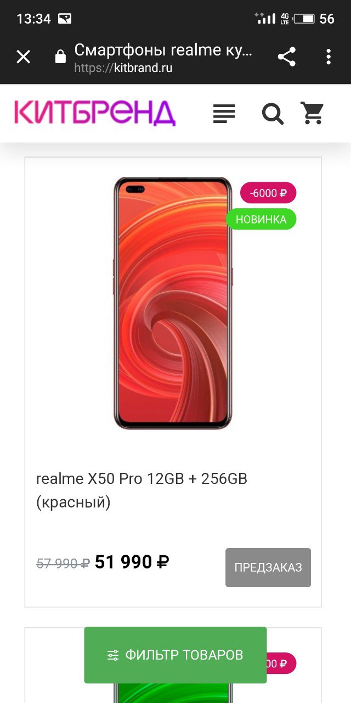Open realme X50 Pro 12GB + 256GB title link
The width and height of the screenshot is (351, 703).
(141, 490)
